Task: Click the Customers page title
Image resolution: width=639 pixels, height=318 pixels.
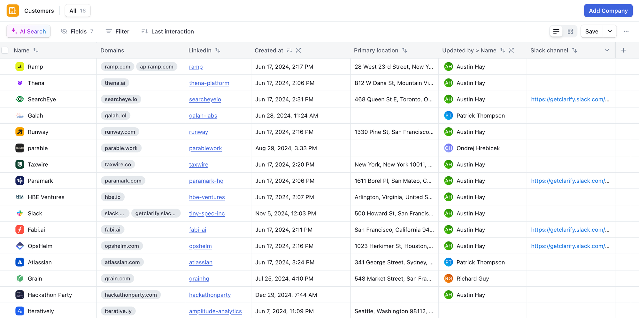Action: pyautogui.click(x=39, y=11)
